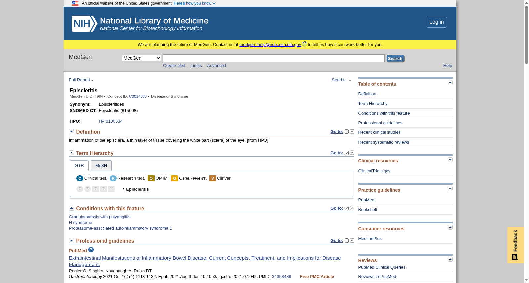Open the Help link
Screen dimensions: 529x283
pyautogui.click(x=448, y=66)
